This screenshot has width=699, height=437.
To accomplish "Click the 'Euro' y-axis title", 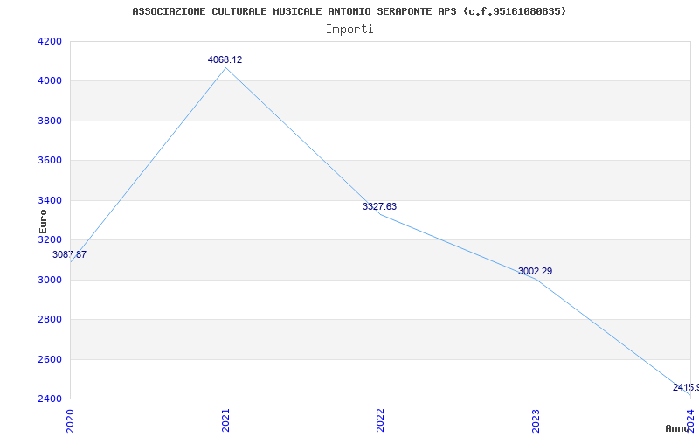I will (x=43, y=221).
